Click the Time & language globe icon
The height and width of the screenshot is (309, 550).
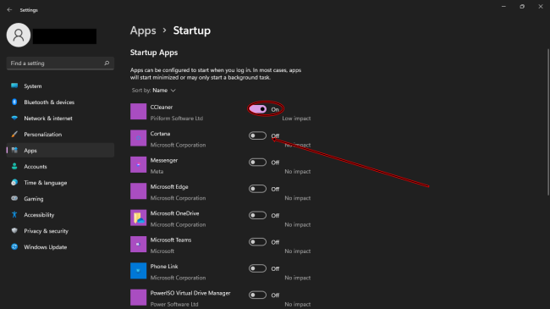(x=14, y=182)
